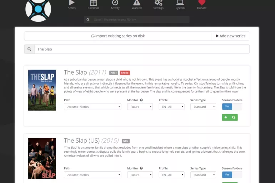This screenshot has width=275, height=183.
Task: Open the Settings gear page
Action: [158, 5]
